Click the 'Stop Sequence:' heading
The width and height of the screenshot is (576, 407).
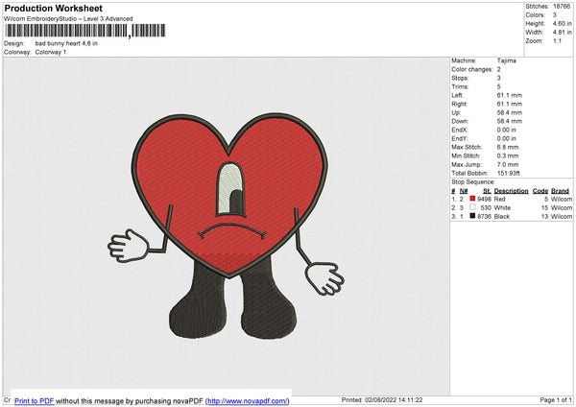(x=473, y=182)
